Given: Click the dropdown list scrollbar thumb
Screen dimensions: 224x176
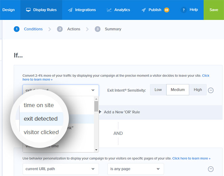Looking at the screenshot, I should pos(96,106).
